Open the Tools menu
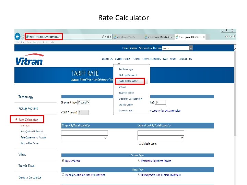This screenshot has width=247, height=185. click(45, 42)
